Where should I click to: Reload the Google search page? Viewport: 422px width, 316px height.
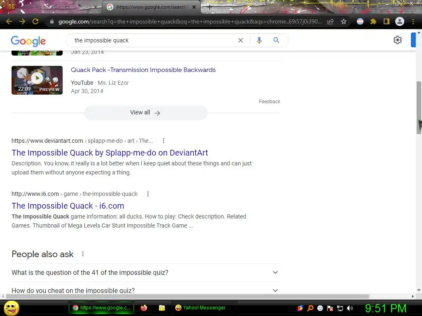(x=35, y=21)
